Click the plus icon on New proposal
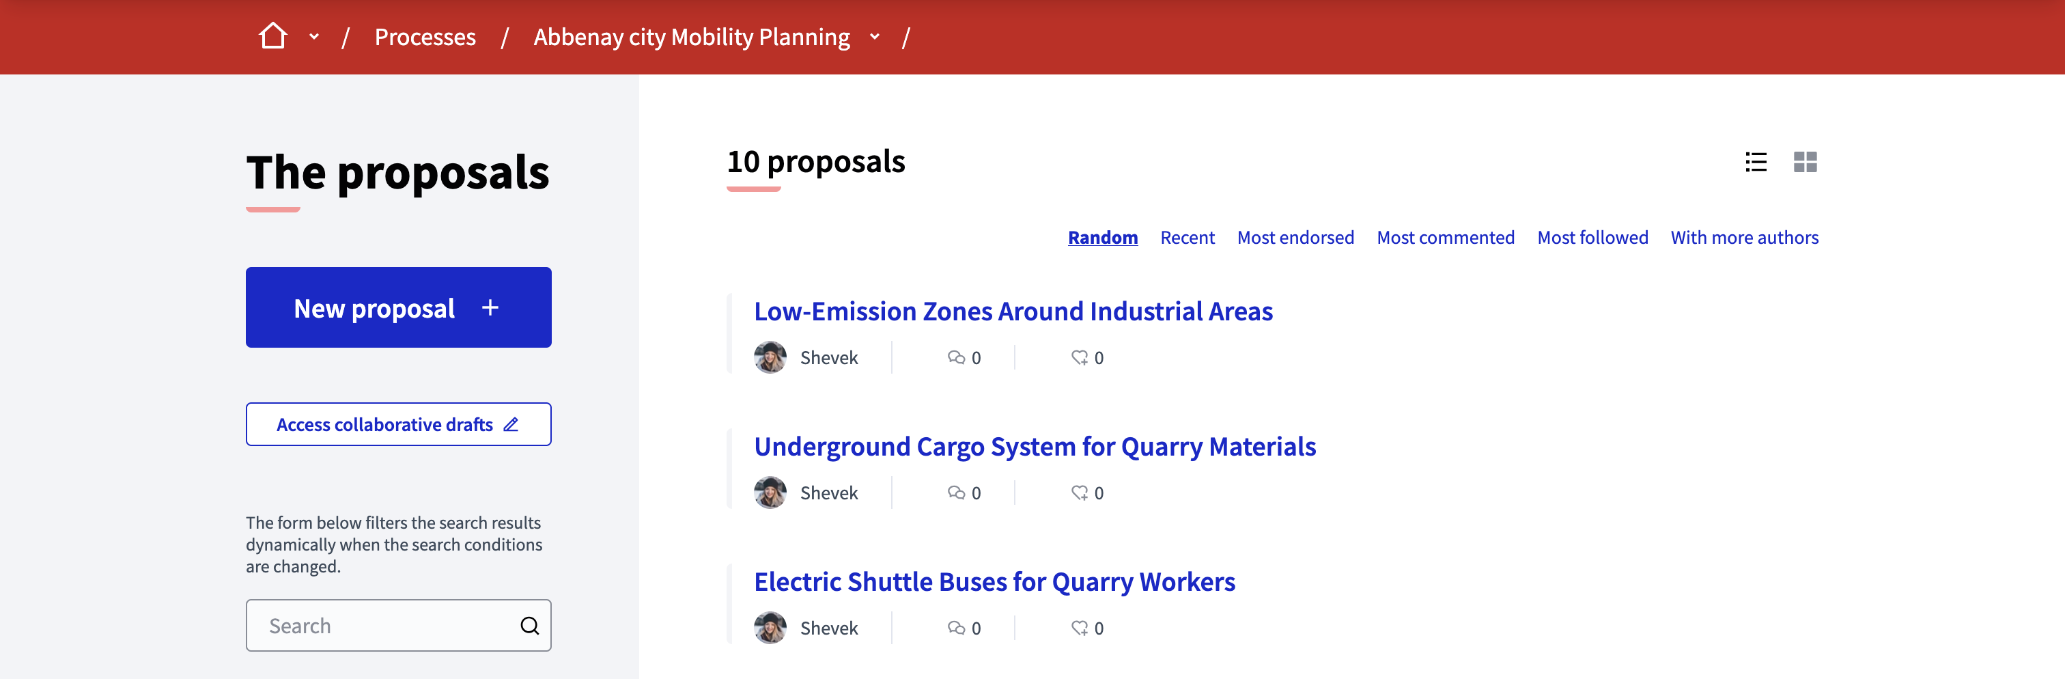 pyautogui.click(x=490, y=307)
